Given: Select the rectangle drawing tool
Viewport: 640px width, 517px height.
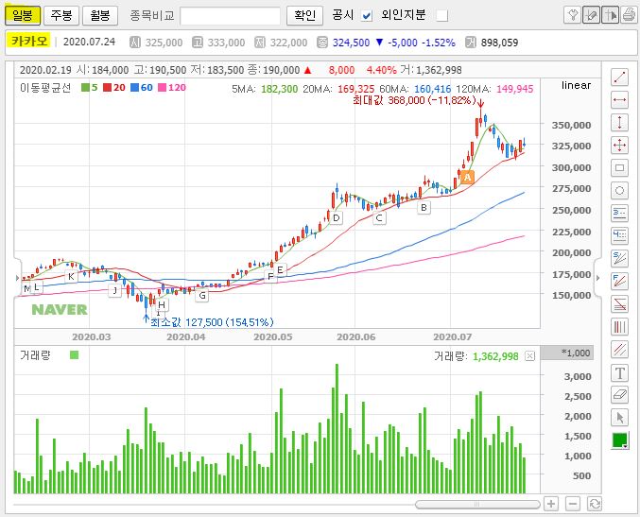Looking at the screenshot, I should tap(619, 167).
